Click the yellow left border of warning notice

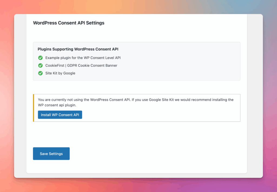[x=34, y=108]
